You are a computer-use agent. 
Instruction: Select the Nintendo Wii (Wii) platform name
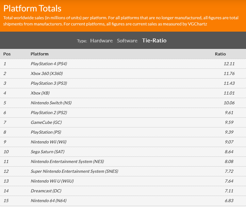49,142
